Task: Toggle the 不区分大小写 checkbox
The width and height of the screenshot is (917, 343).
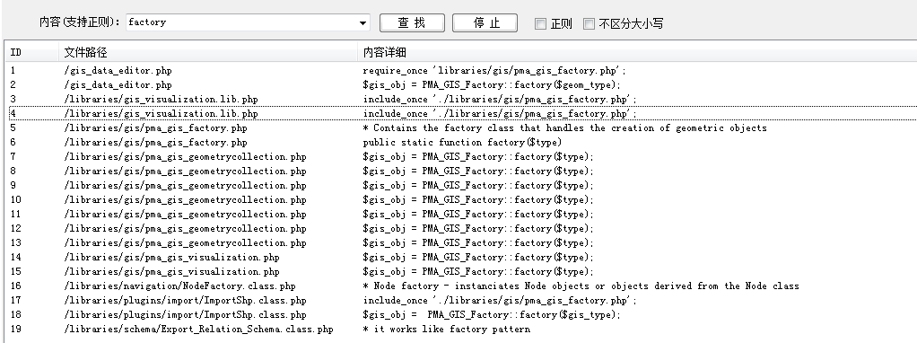Action: 589,24
